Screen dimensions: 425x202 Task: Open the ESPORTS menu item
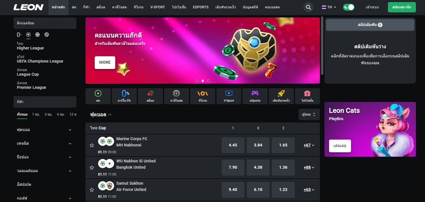(x=200, y=7)
